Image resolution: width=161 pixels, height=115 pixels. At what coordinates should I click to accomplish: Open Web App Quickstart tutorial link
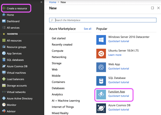[x=119, y=69]
